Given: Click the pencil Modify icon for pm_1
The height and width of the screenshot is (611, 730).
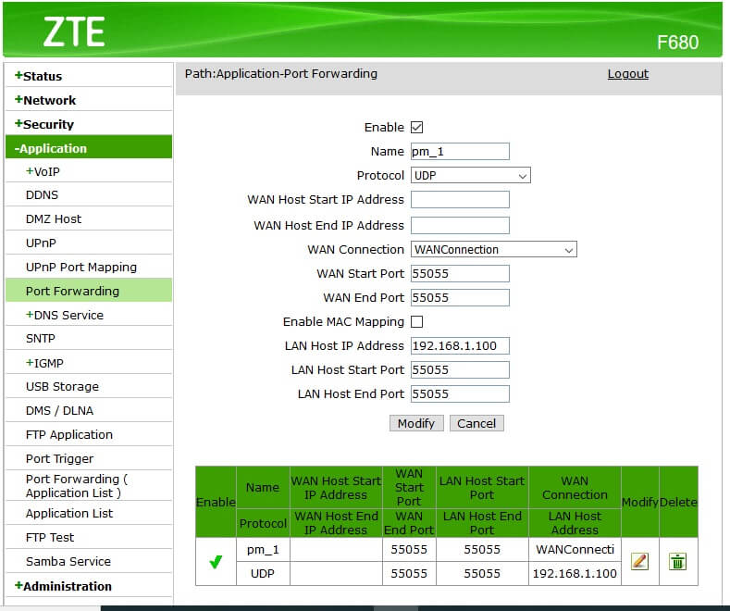Looking at the screenshot, I should [x=639, y=561].
